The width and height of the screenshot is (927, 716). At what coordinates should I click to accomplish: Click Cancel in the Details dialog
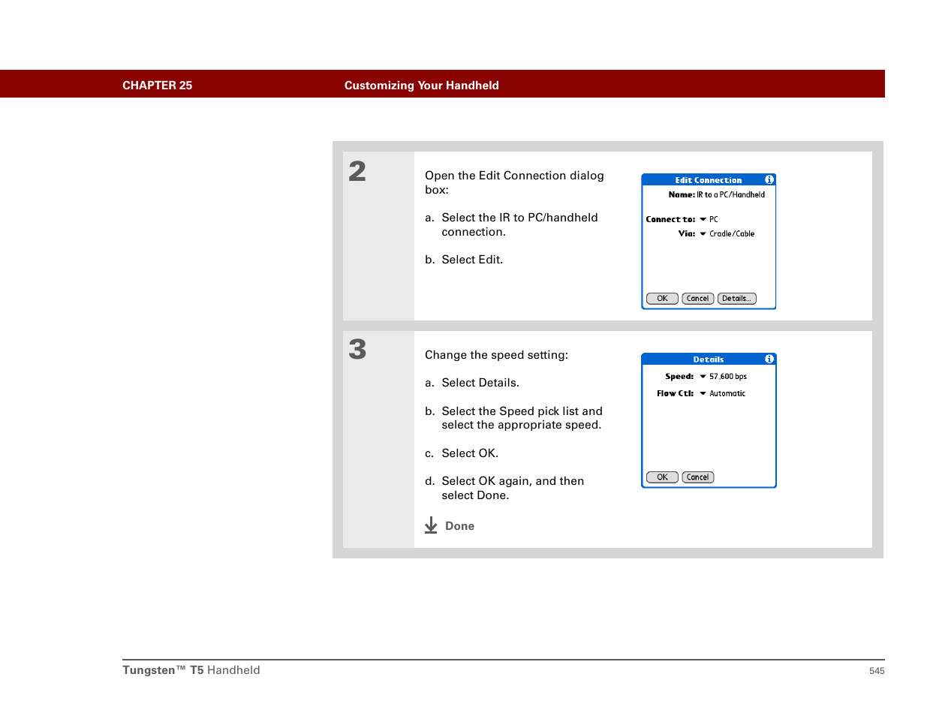pos(697,477)
